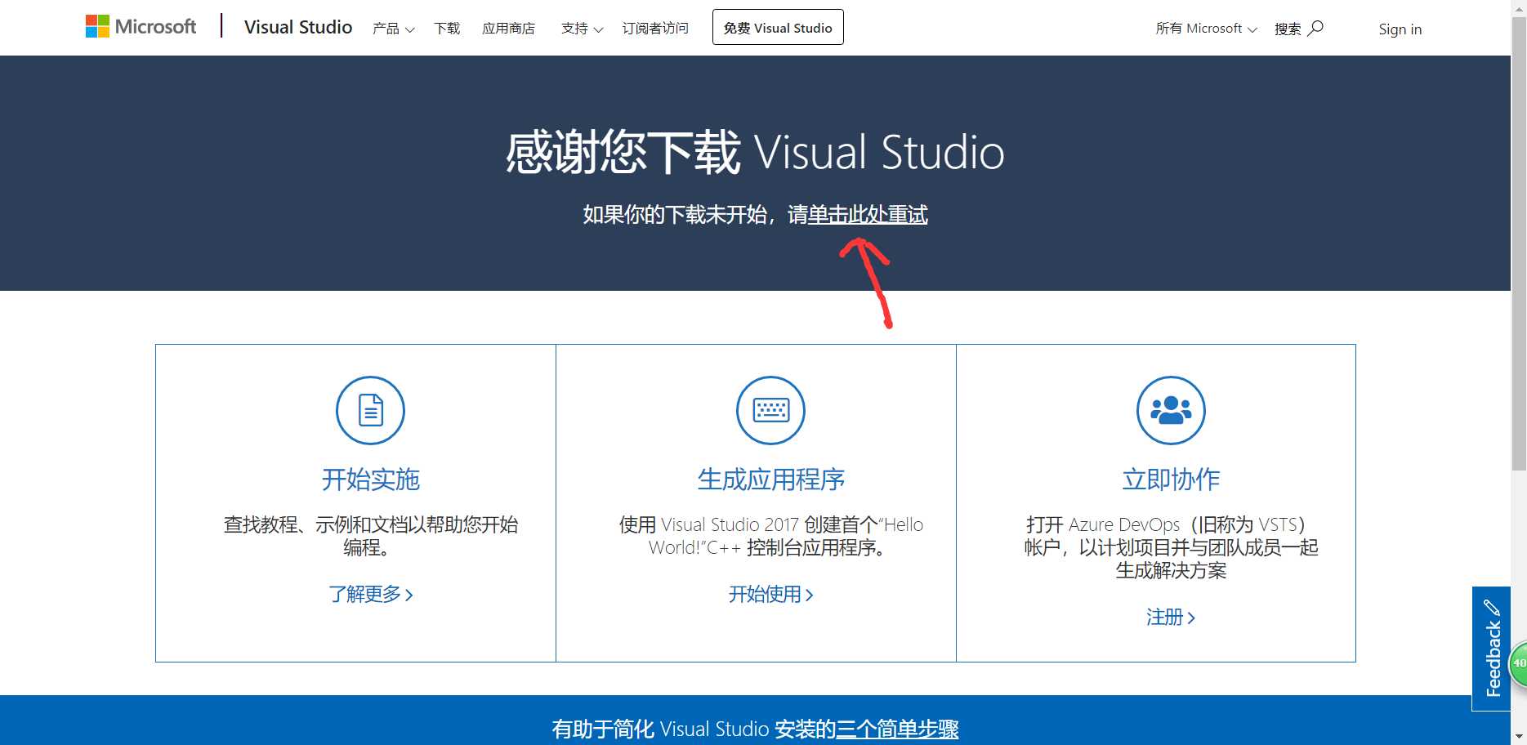Open the 应用商店 menu item
The width and height of the screenshot is (1527, 745).
pyautogui.click(x=508, y=29)
